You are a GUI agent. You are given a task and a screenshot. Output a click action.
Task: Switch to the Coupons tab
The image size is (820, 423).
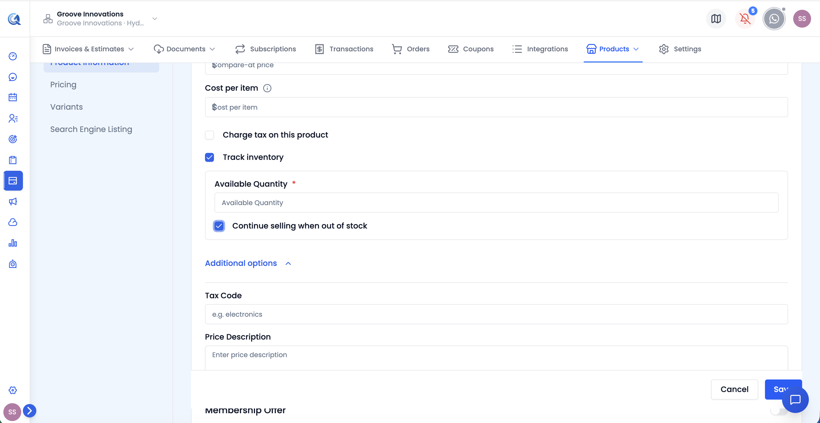(471, 49)
